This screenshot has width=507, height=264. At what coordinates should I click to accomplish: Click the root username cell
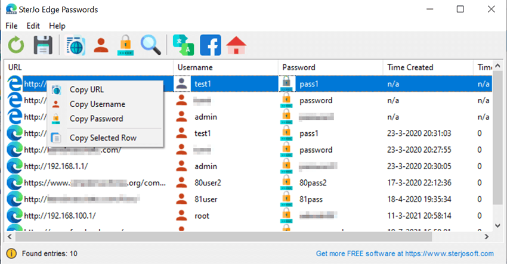point(202,216)
